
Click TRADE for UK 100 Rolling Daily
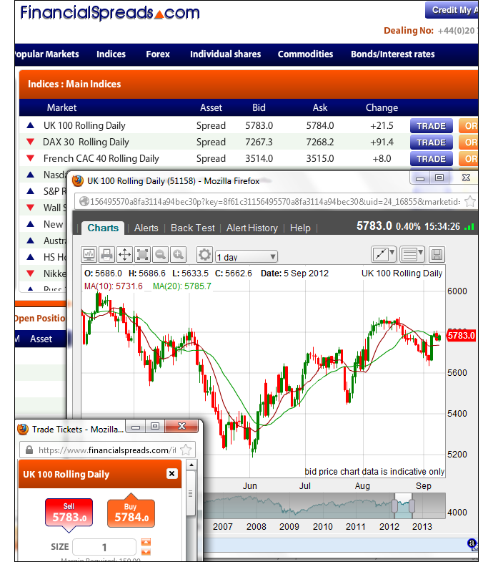click(431, 126)
